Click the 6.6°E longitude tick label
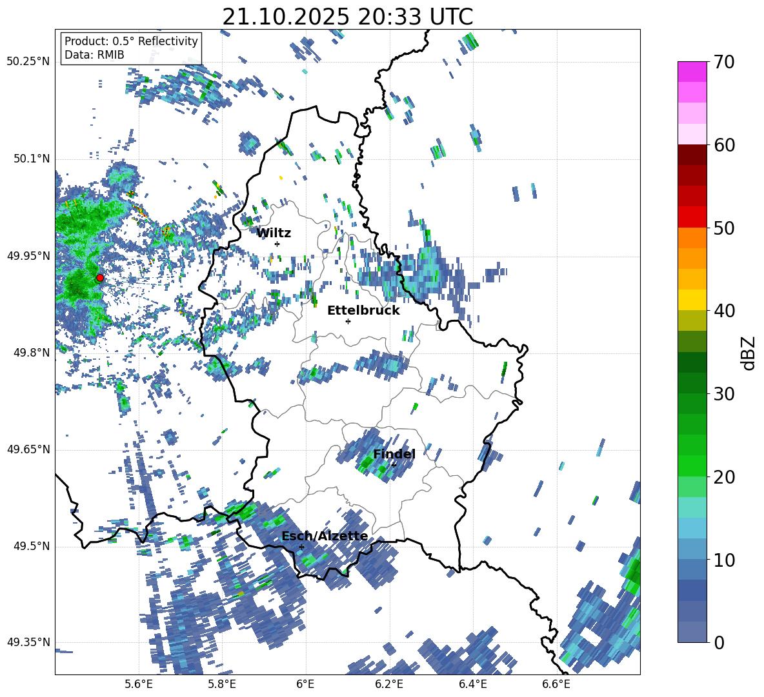The image size is (764, 697). click(x=556, y=684)
